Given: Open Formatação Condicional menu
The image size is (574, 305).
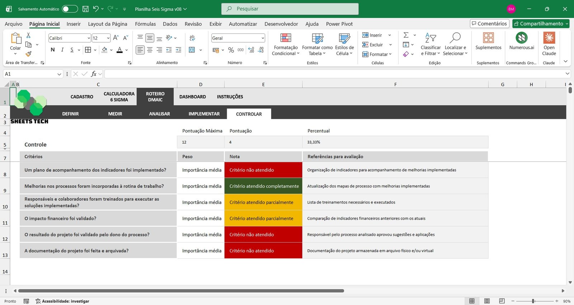Looking at the screenshot, I should (286, 44).
